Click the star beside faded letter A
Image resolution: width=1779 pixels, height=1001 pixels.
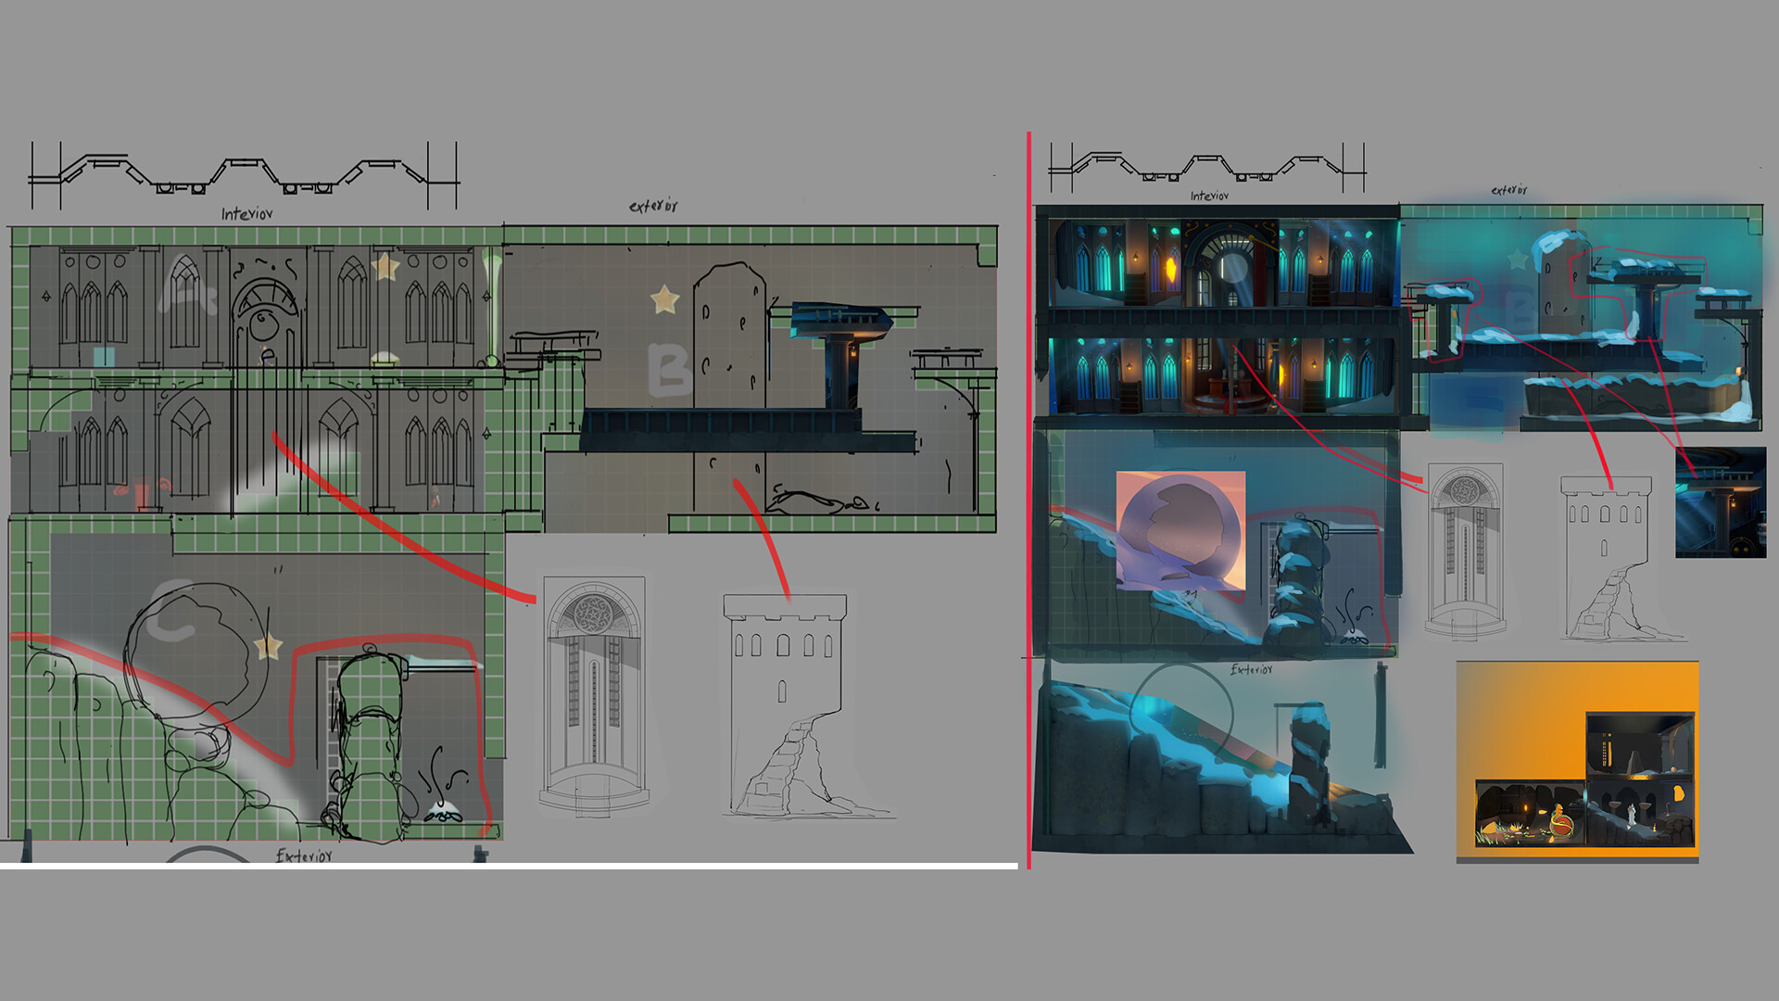pyautogui.click(x=385, y=268)
